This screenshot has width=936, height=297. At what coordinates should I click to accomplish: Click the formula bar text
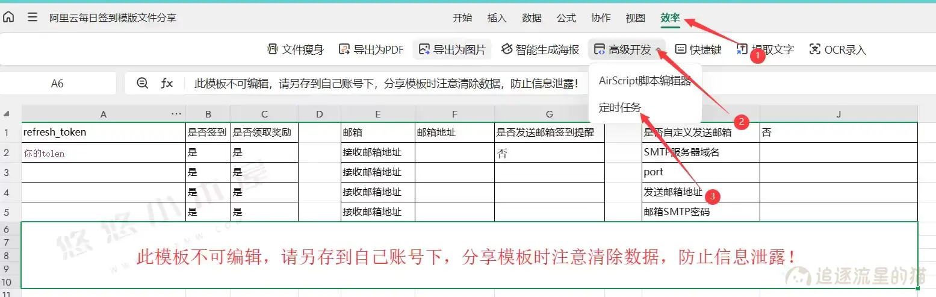coord(386,83)
